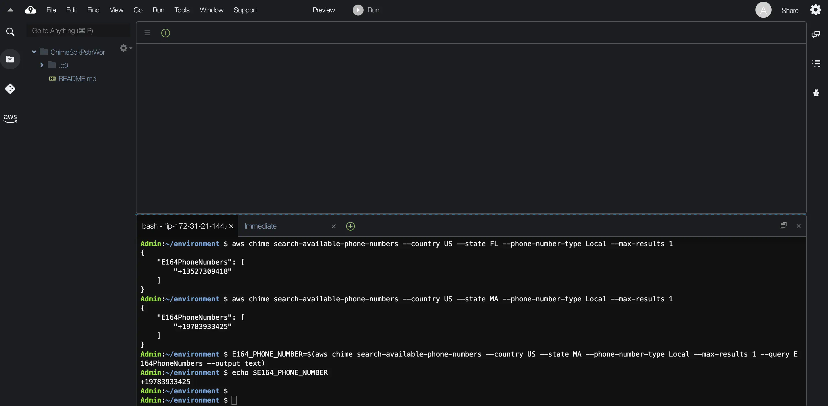This screenshot has height=406, width=828.
Task: Click the Preview button
Action: click(323, 10)
